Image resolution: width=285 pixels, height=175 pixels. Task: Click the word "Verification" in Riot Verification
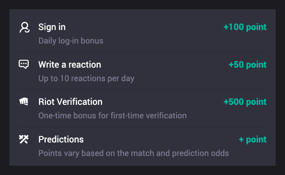[80, 102]
